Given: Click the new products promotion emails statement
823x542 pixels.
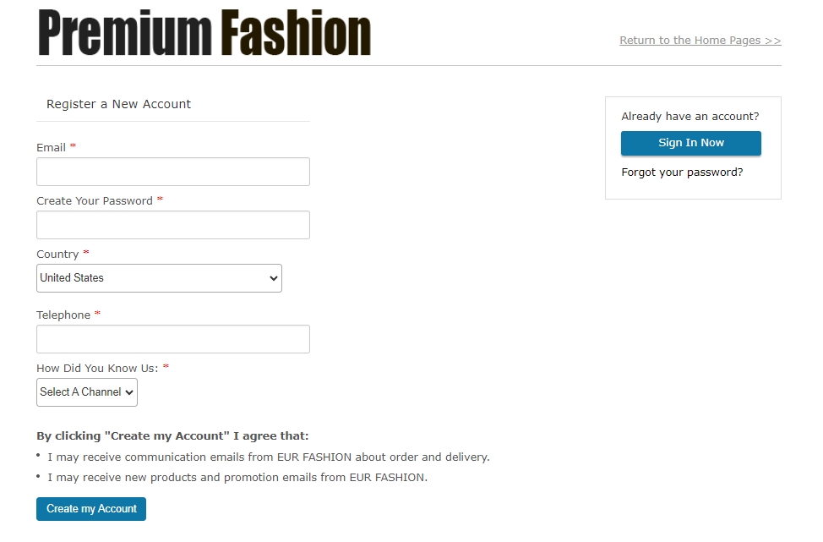Looking at the screenshot, I should coord(237,478).
